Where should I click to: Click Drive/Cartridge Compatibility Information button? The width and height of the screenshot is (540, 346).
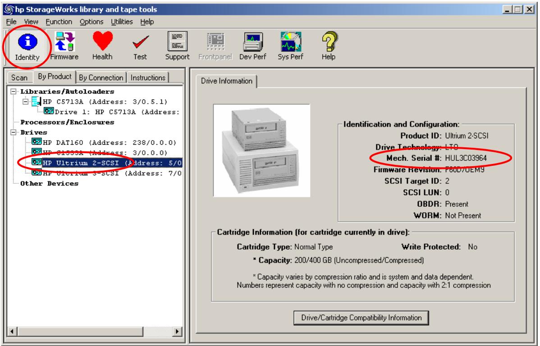pyautogui.click(x=361, y=318)
